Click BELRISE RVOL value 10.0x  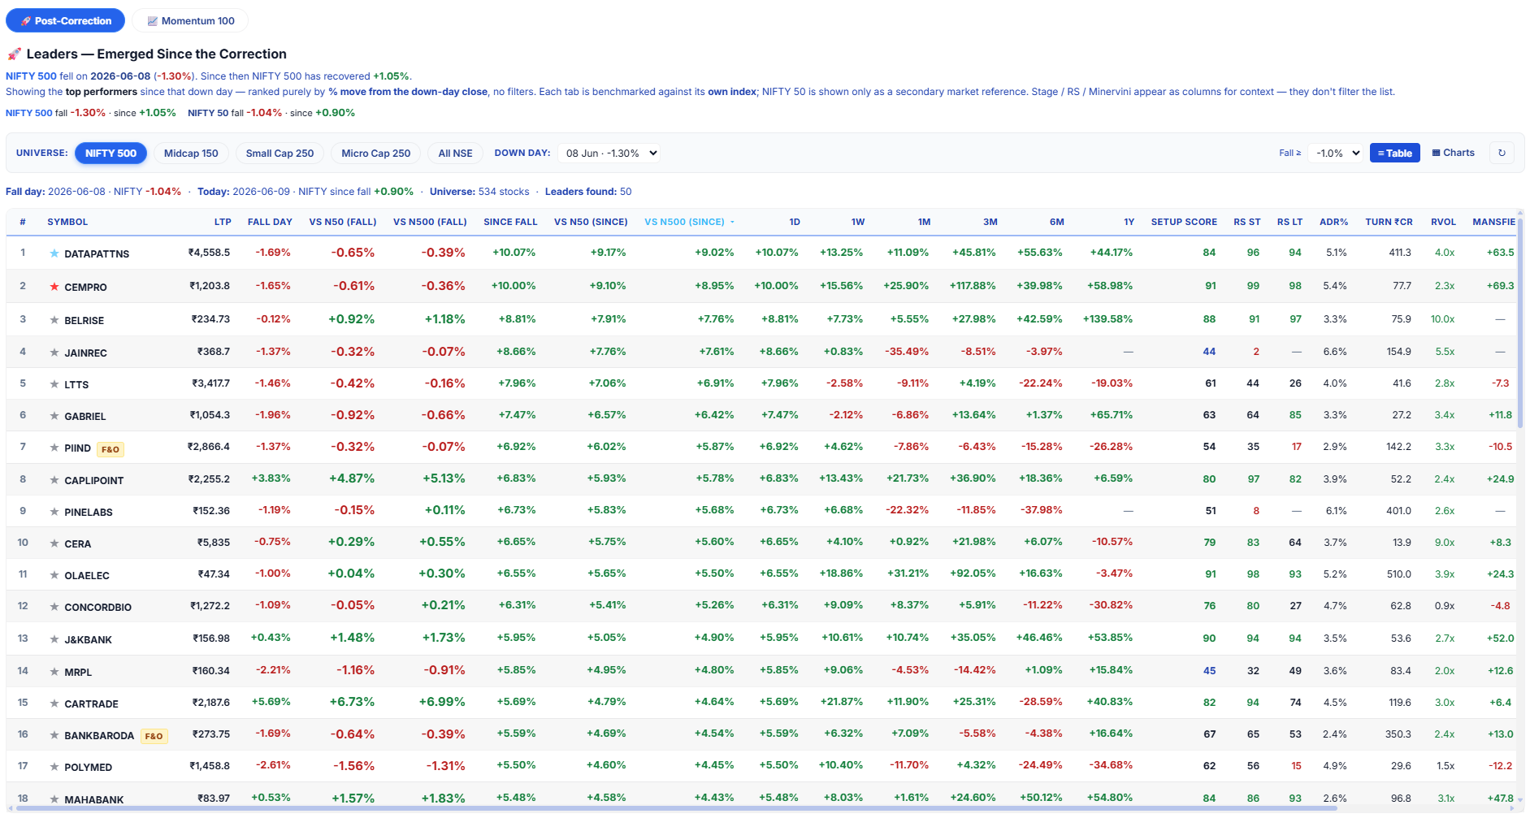pos(1442,319)
